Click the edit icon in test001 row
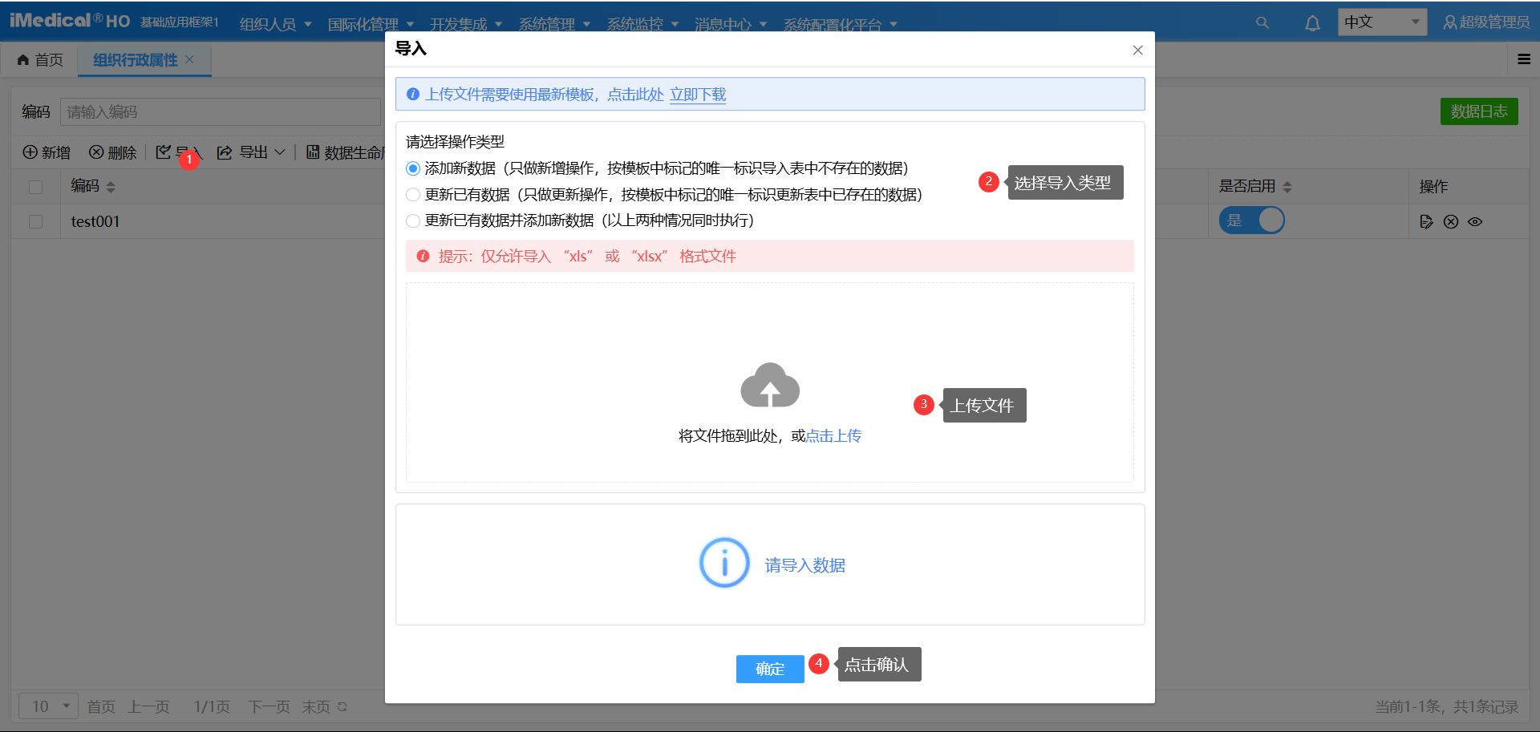The height and width of the screenshot is (732, 1540). pyautogui.click(x=1426, y=222)
